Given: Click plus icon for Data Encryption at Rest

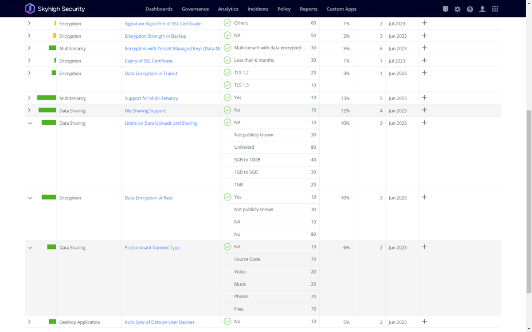Looking at the screenshot, I should click(424, 197).
